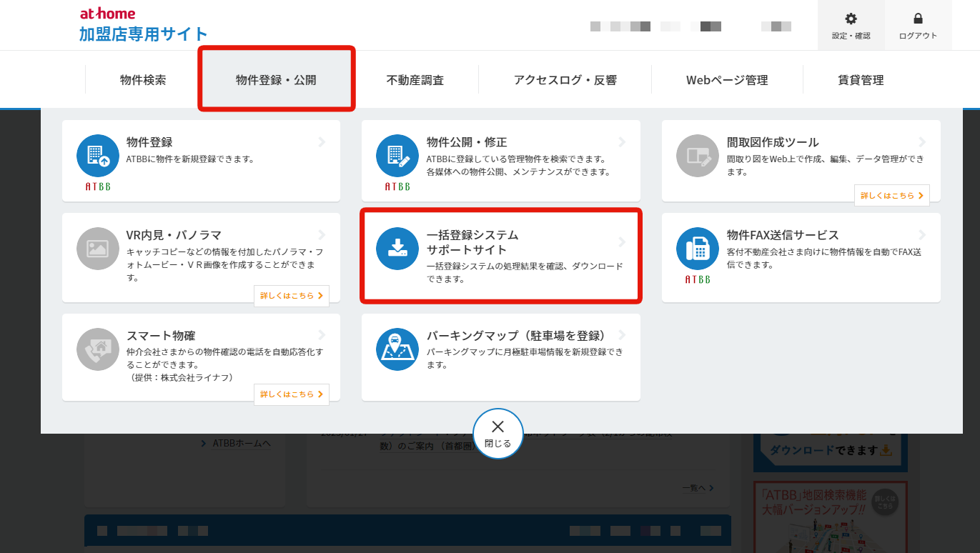The image size is (980, 553).
Task: Click the 間取図作成ツール title text
Action: (x=773, y=142)
